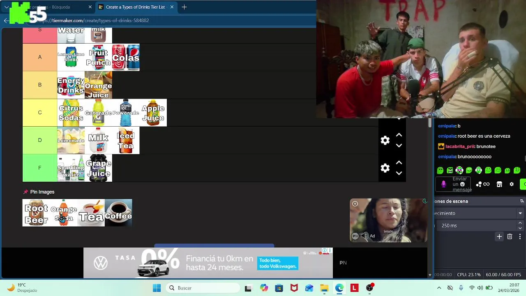Viewport: 526px width, 296px height.
Task: Open emoji picker in chat message box
Action: (462, 184)
